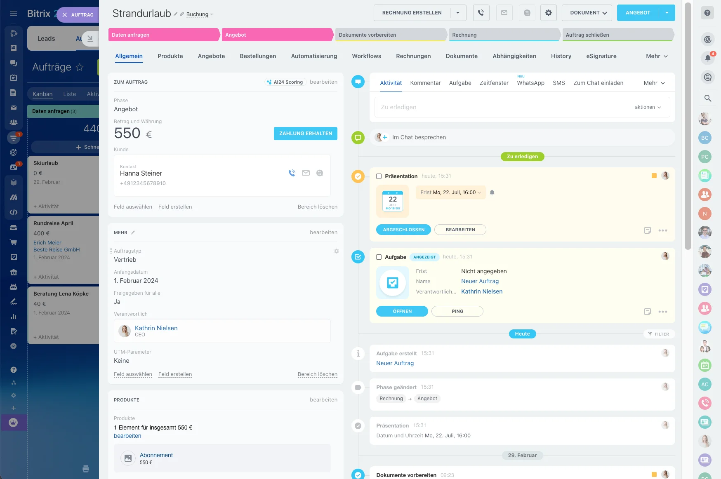Expand the ANGEBOT button dropdown arrow
Screen dimensions: 721x479
pos(667,12)
